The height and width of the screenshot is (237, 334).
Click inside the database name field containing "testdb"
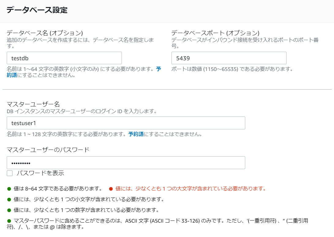(64, 58)
